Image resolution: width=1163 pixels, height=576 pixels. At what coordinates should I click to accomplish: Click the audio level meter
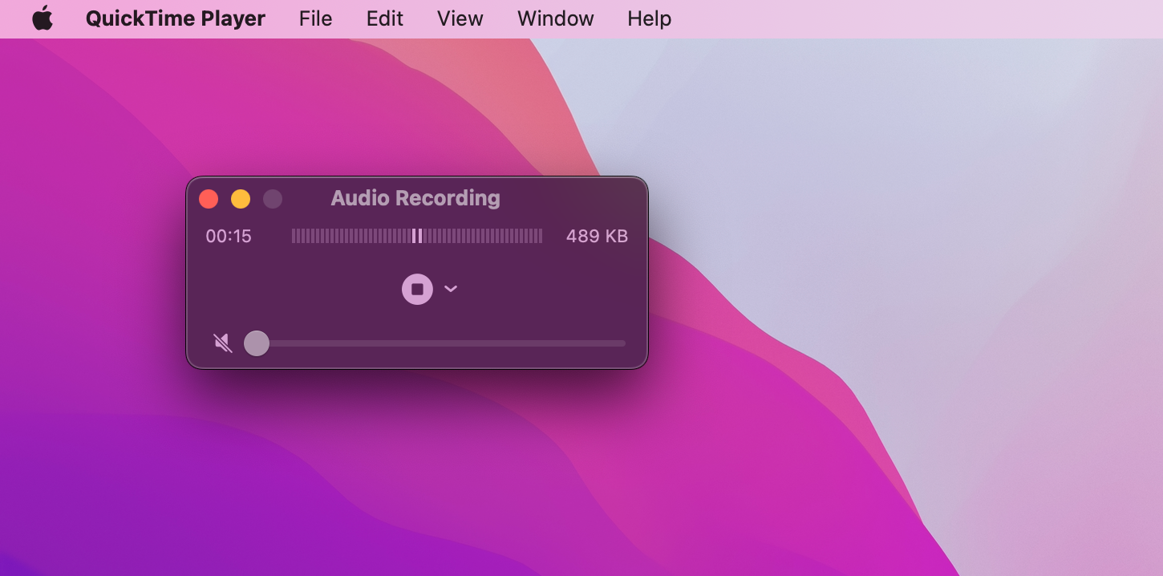[x=417, y=236]
